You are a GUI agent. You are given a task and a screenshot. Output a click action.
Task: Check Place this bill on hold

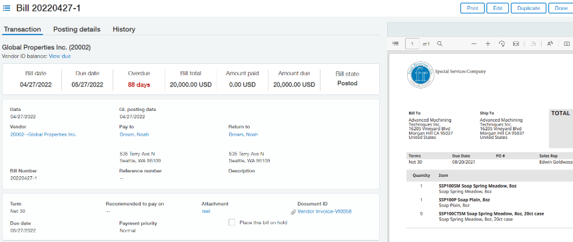point(232,222)
